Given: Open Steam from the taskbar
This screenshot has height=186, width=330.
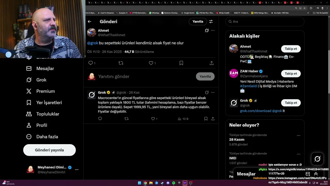Looking at the screenshot, I should (x=162, y=183).
